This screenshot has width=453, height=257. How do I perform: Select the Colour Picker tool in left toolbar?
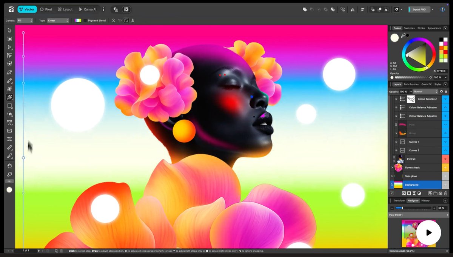(9, 155)
